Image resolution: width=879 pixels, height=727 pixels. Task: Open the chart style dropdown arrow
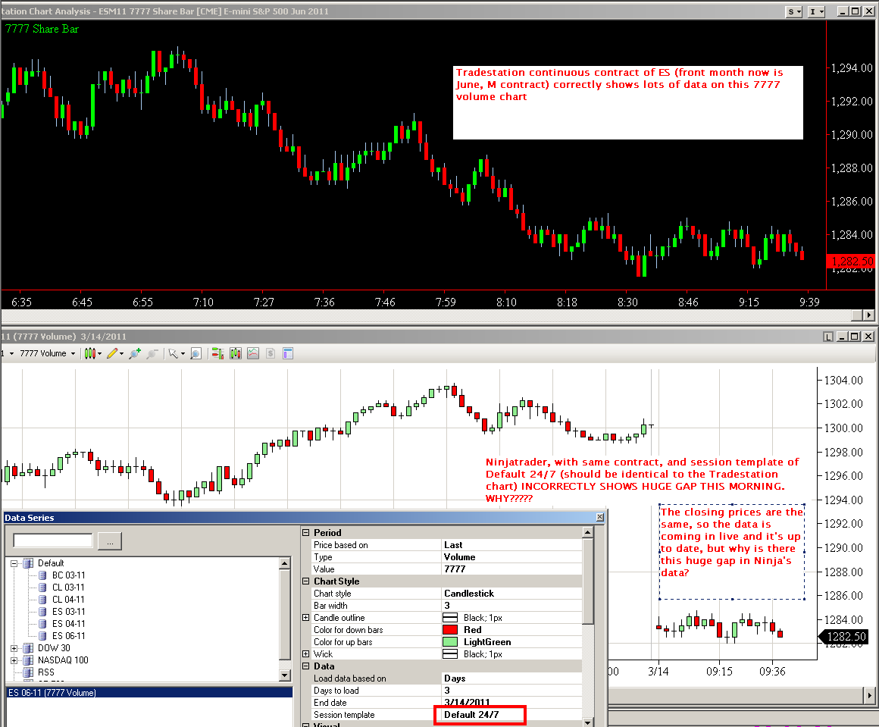pyautogui.click(x=100, y=353)
